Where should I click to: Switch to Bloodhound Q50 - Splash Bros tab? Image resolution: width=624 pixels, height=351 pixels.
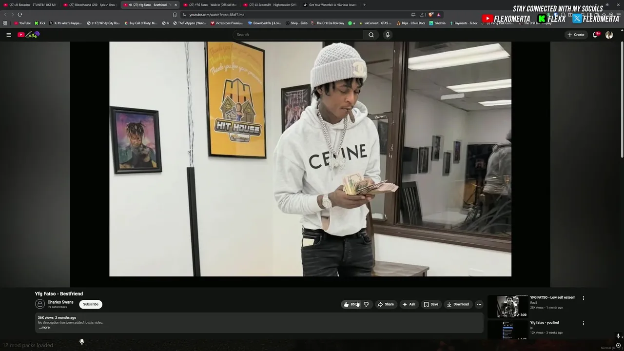pos(90,5)
